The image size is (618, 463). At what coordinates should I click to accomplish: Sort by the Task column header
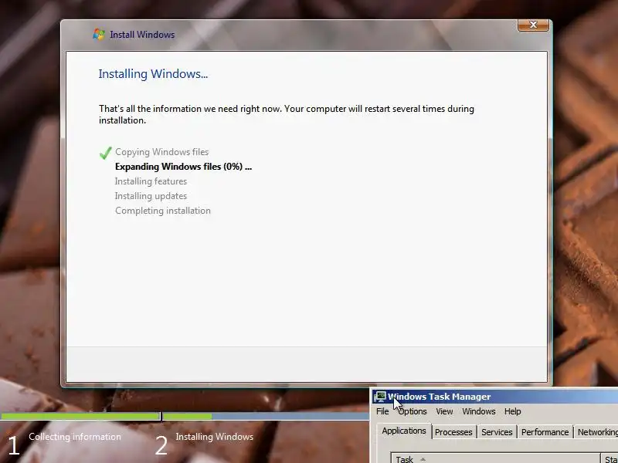(x=496, y=458)
